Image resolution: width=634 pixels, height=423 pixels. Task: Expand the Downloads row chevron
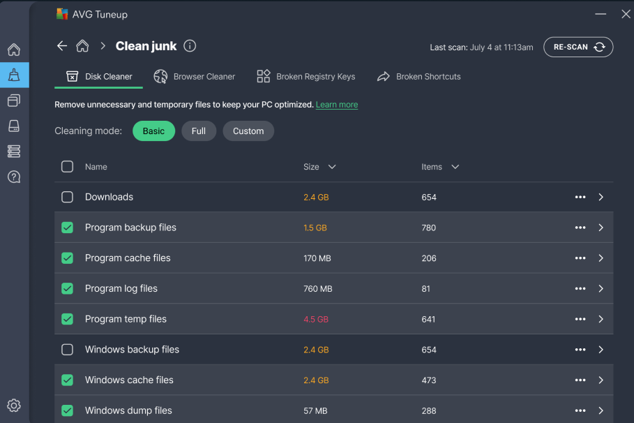click(601, 197)
